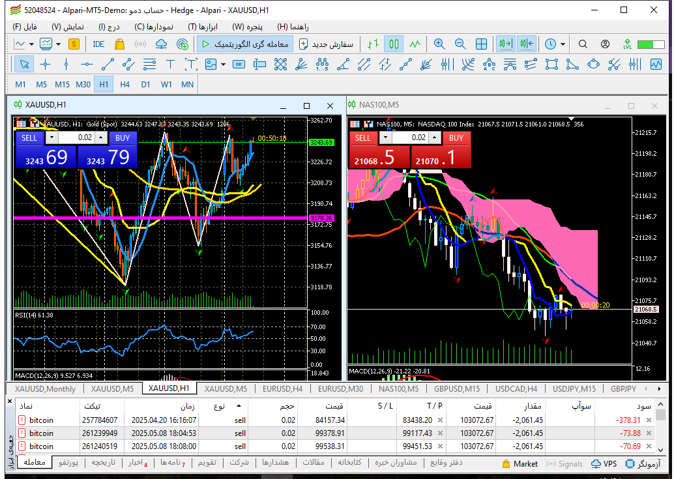
Task: Toggle chart auto scroll to end
Action: click(506, 44)
